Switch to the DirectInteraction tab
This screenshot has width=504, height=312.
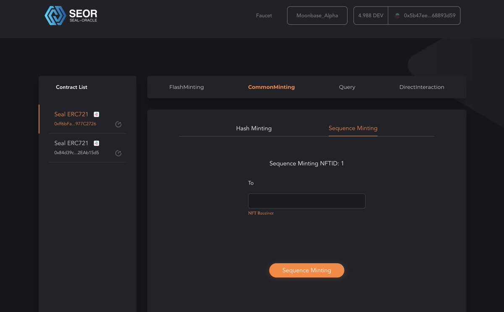[x=422, y=87]
